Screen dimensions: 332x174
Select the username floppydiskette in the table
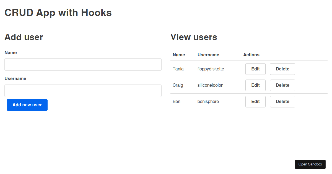tap(211, 69)
